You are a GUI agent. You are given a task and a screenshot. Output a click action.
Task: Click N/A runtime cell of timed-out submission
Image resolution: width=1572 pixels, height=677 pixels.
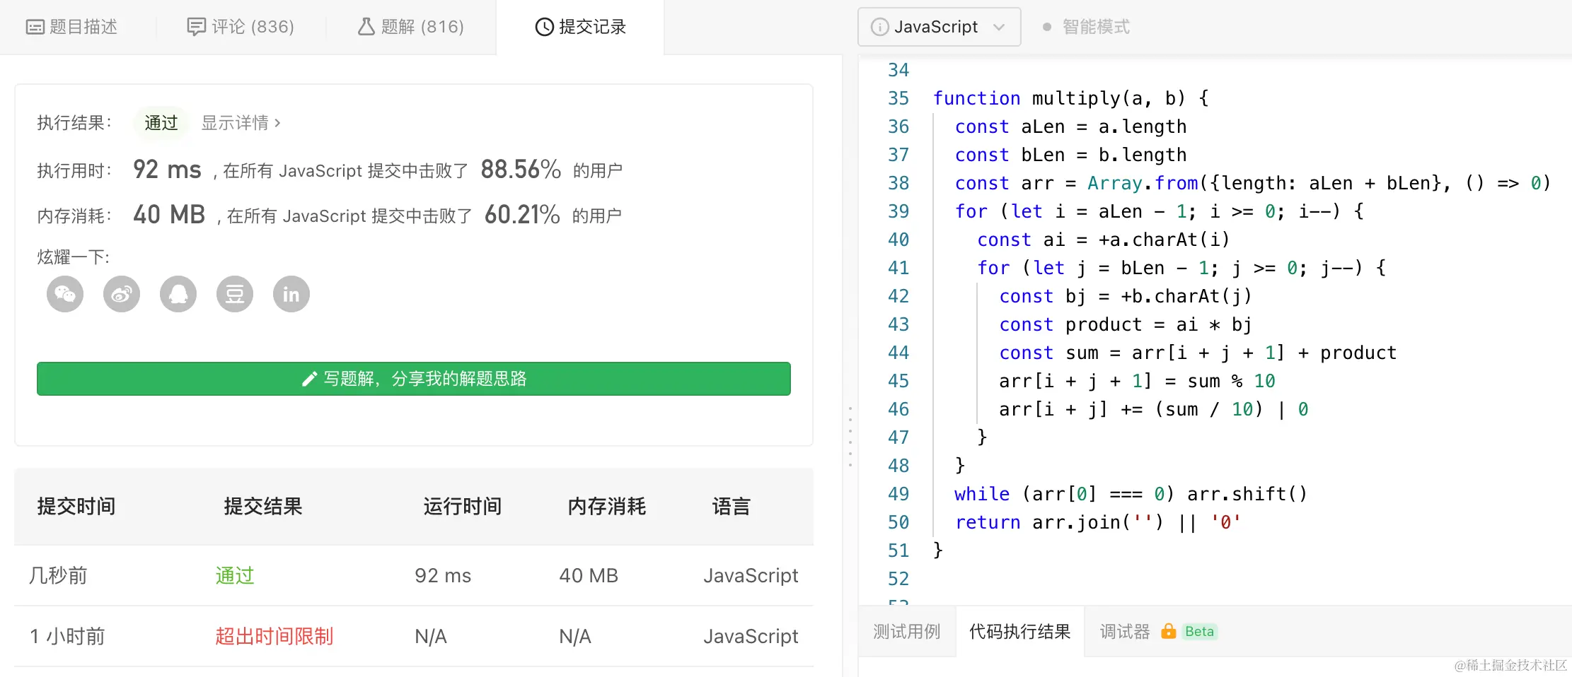click(431, 637)
